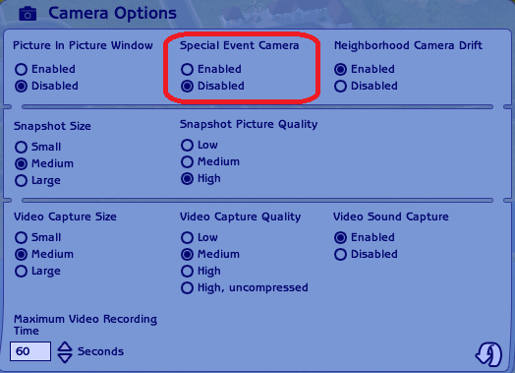Select Low Video Capture Quality
The image size is (515, 373).
(x=187, y=237)
